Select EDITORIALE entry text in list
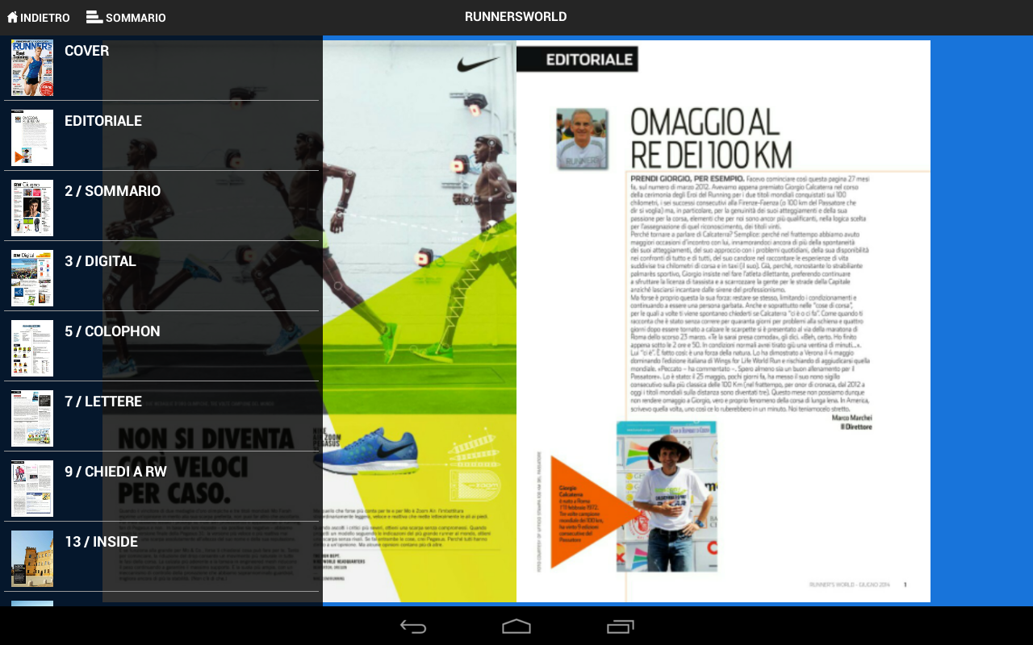This screenshot has width=1033, height=645. point(103,121)
